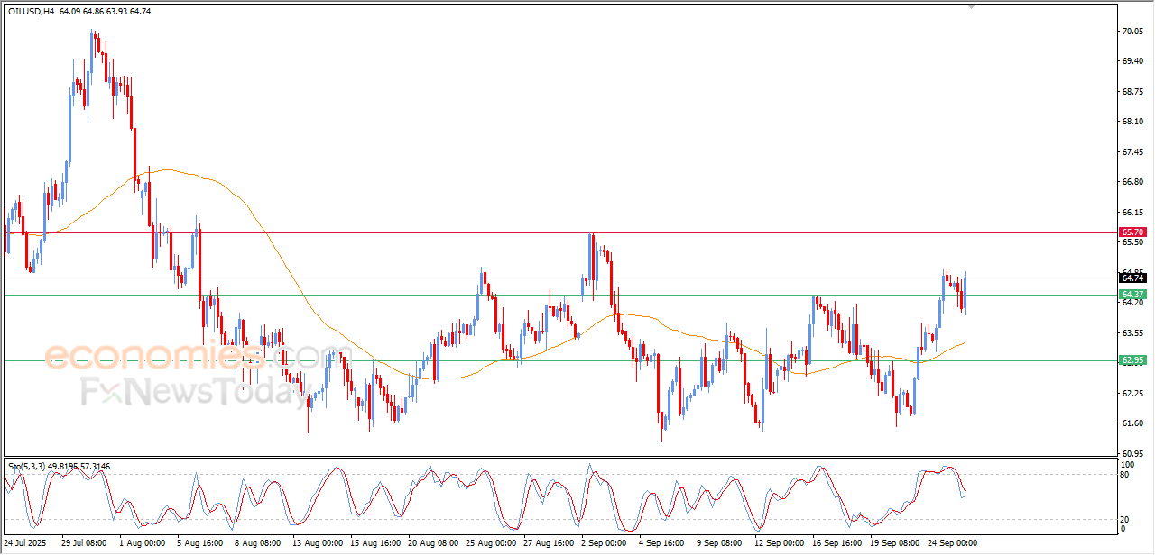Click the 69.40 price axis value

[1134, 61]
